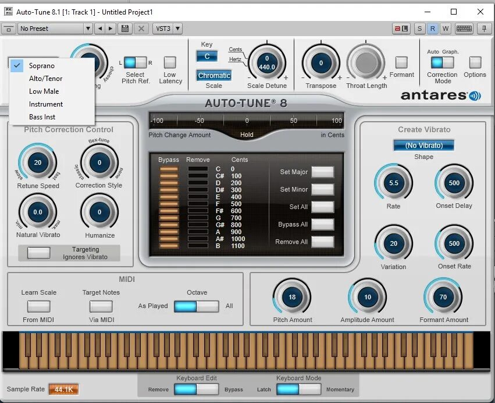This screenshot has height=403, width=495.
Task: Delete preset with X icon
Action: (141, 29)
